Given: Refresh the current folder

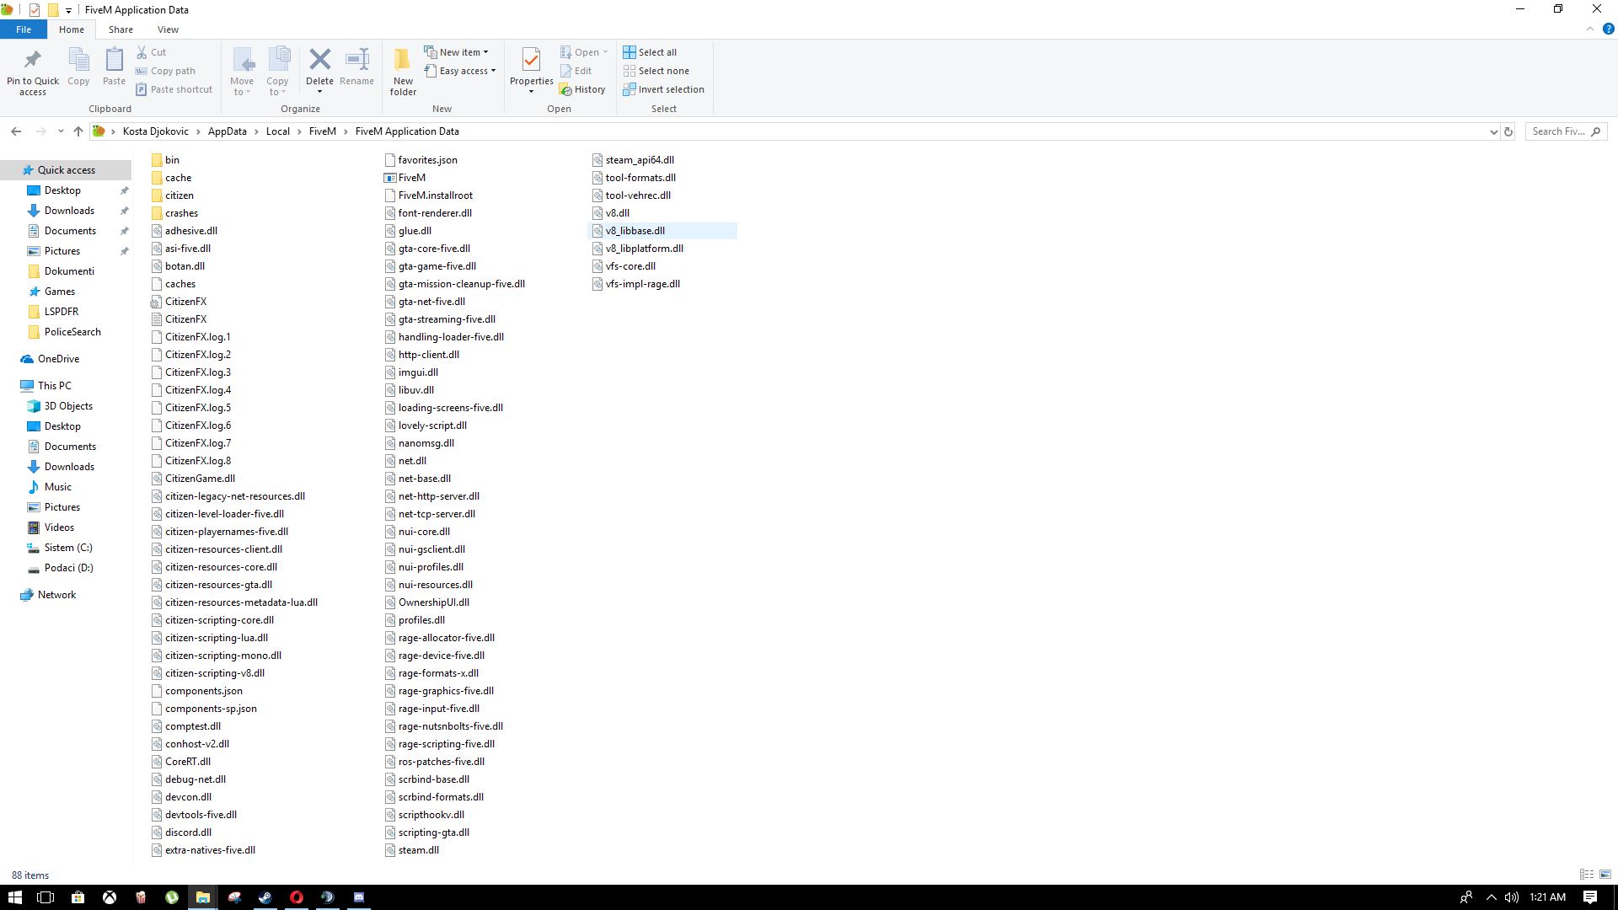Looking at the screenshot, I should point(1508,131).
